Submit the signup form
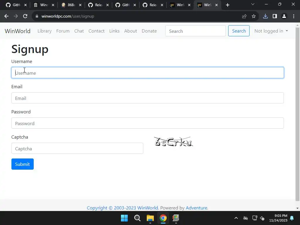 [x=22, y=164]
